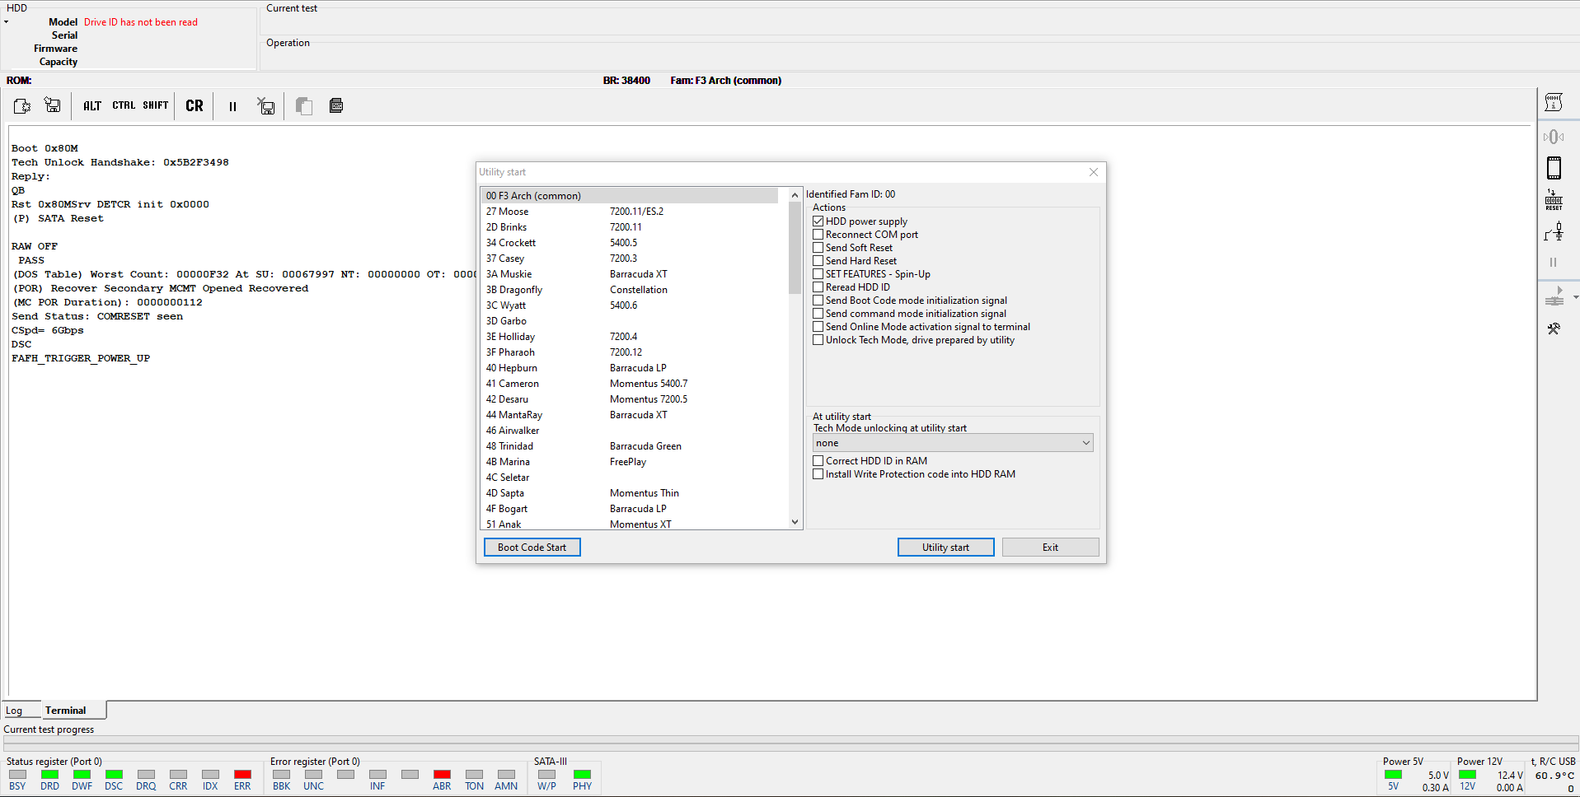The width and height of the screenshot is (1580, 797).
Task: Click the film-frame device icon on right
Action: coord(1554,168)
